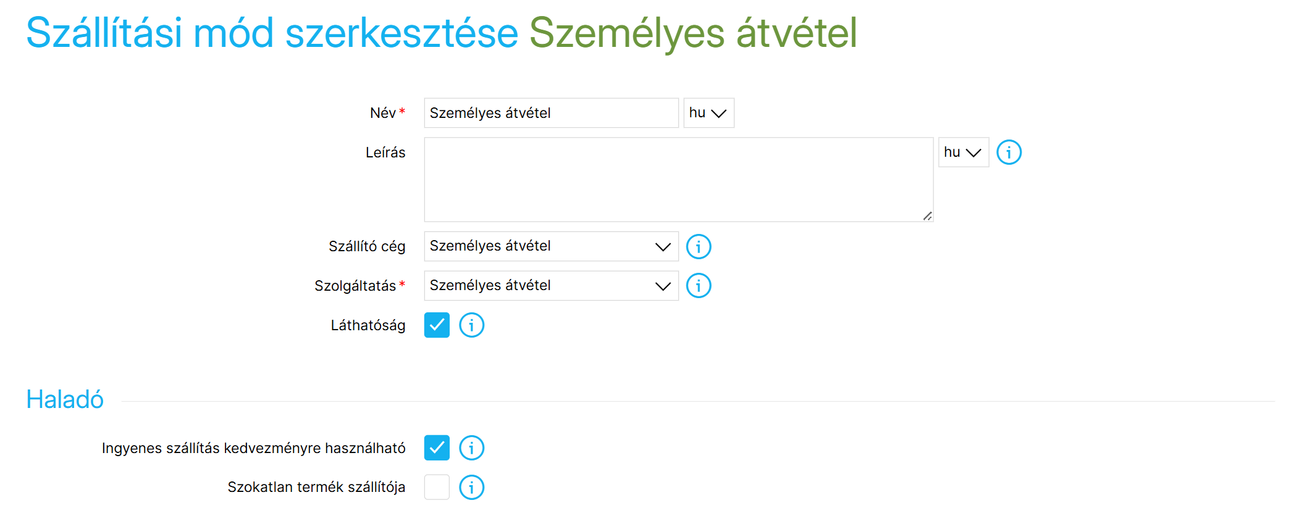Click the info icon next to Szállító cég

[699, 247]
